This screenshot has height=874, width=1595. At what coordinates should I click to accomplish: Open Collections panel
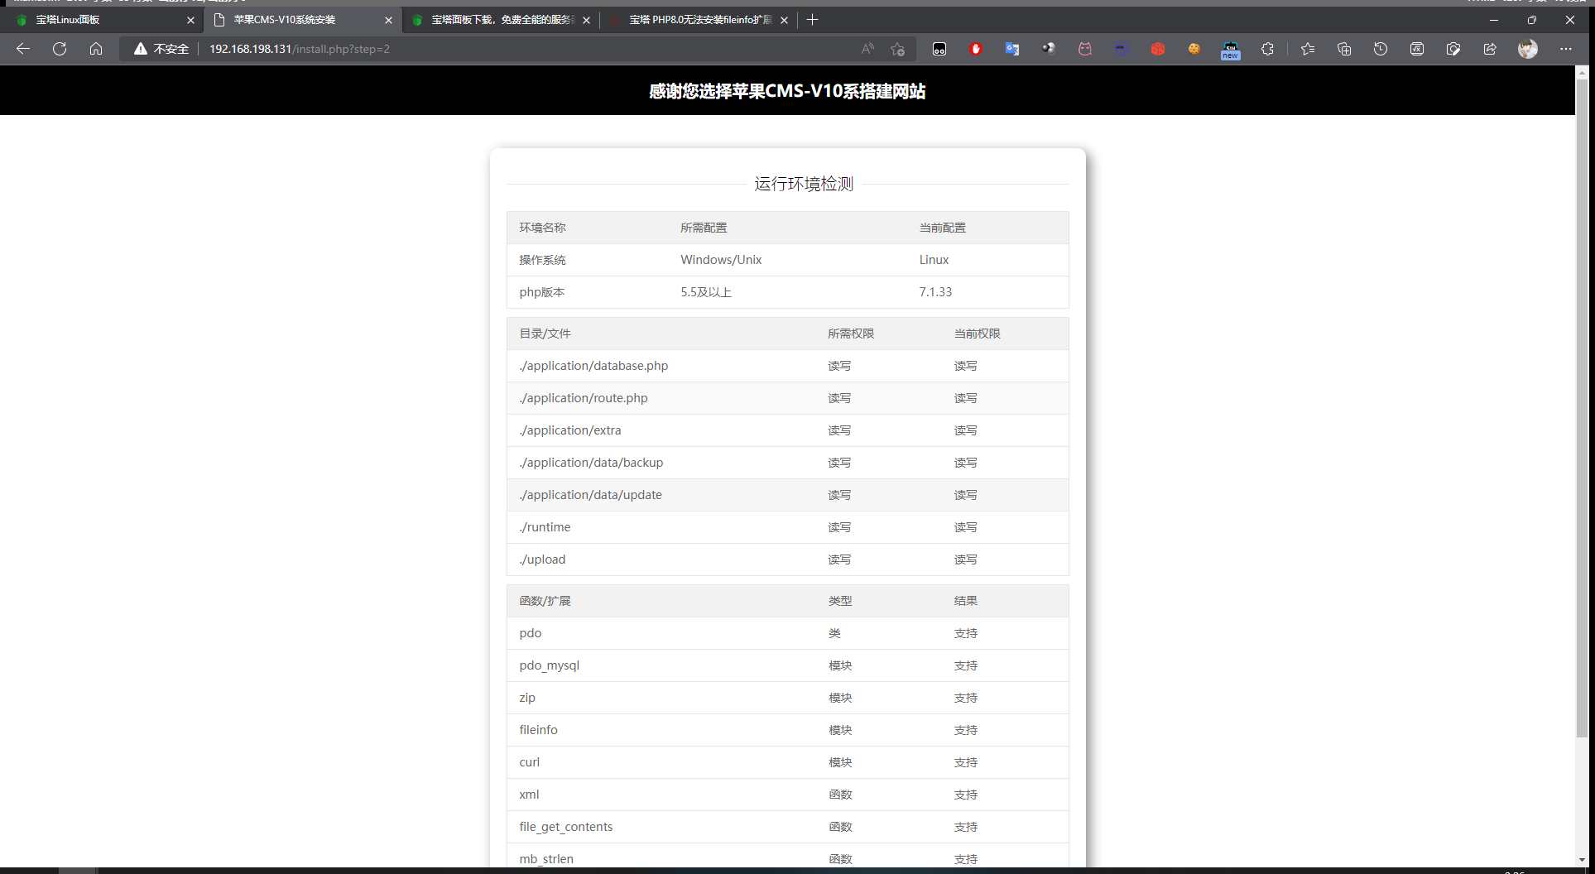(x=1344, y=49)
